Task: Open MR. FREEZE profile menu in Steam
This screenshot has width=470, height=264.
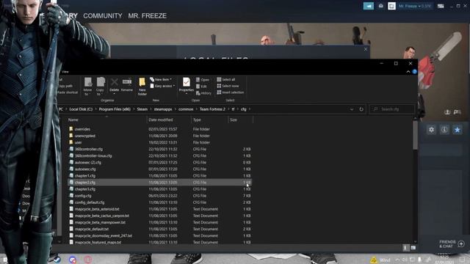Action: tap(147, 16)
